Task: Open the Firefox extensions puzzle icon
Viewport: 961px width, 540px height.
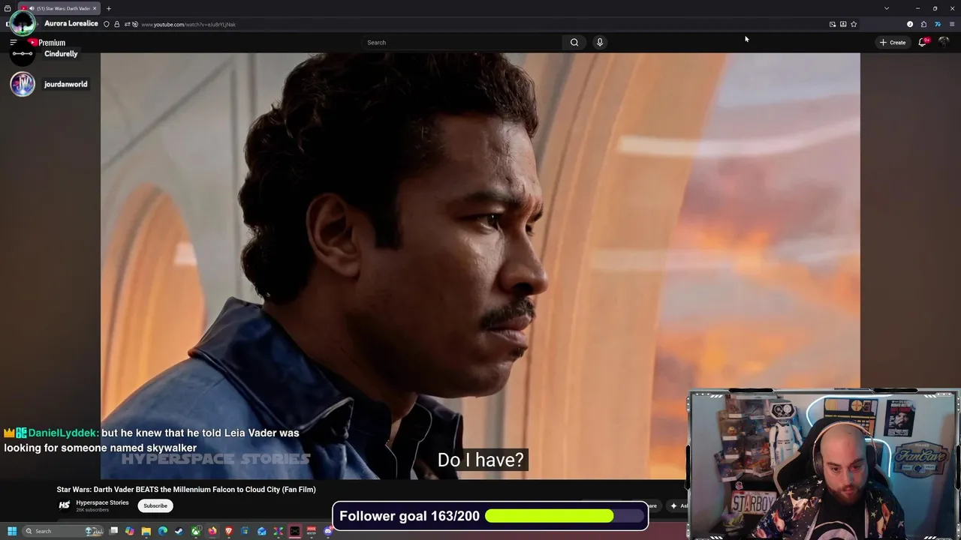Action: (923, 24)
